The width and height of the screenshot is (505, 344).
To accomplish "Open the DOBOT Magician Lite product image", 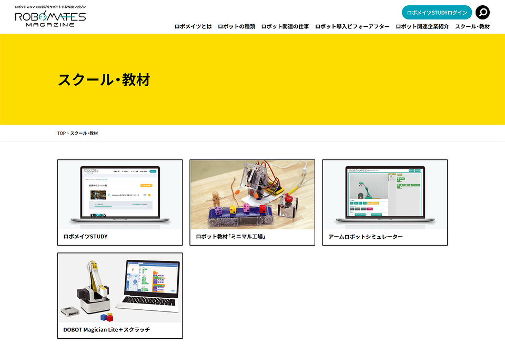I will 120,288.
